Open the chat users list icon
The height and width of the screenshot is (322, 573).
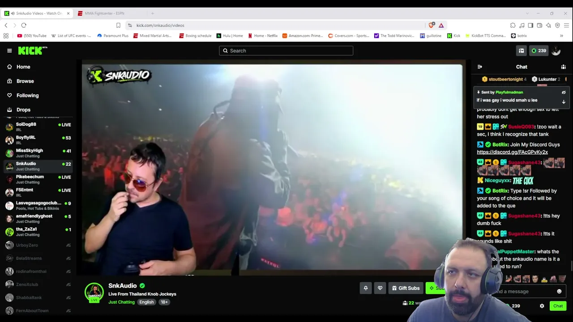click(563, 67)
